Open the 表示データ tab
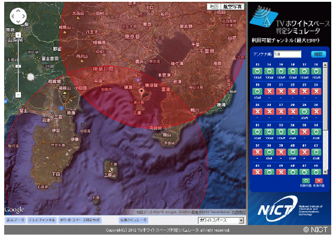This screenshot has width=333, height=237. pos(15,220)
